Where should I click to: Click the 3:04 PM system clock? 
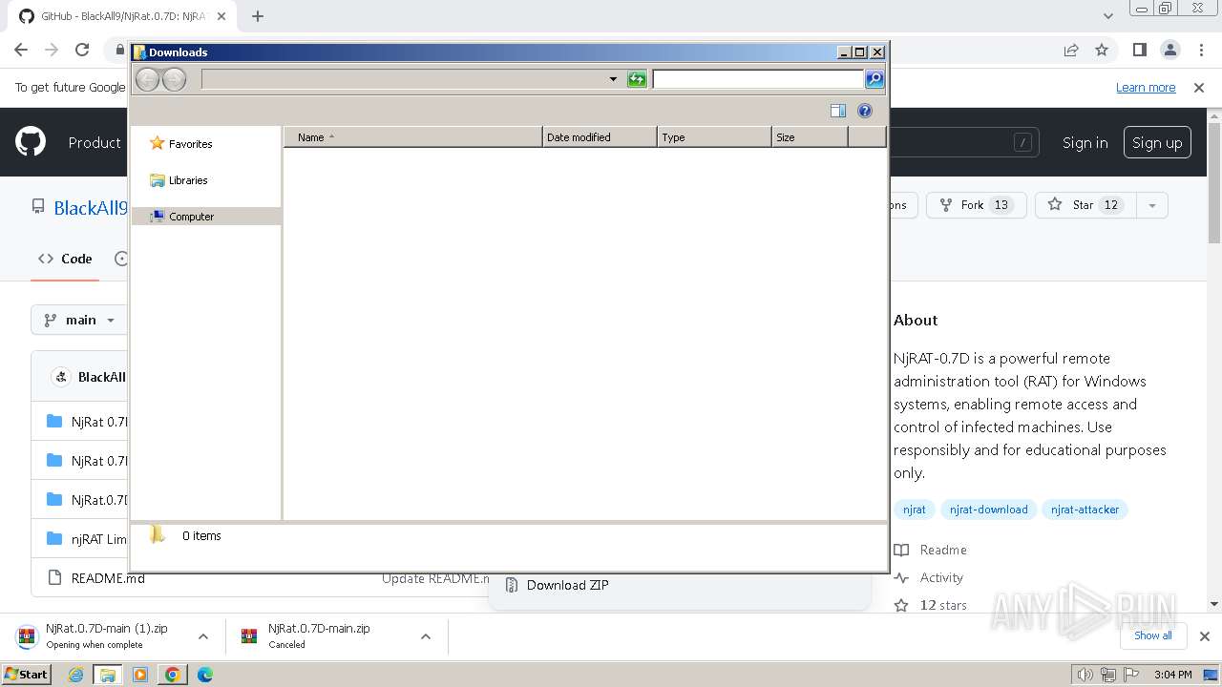[x=1172, y=675]
